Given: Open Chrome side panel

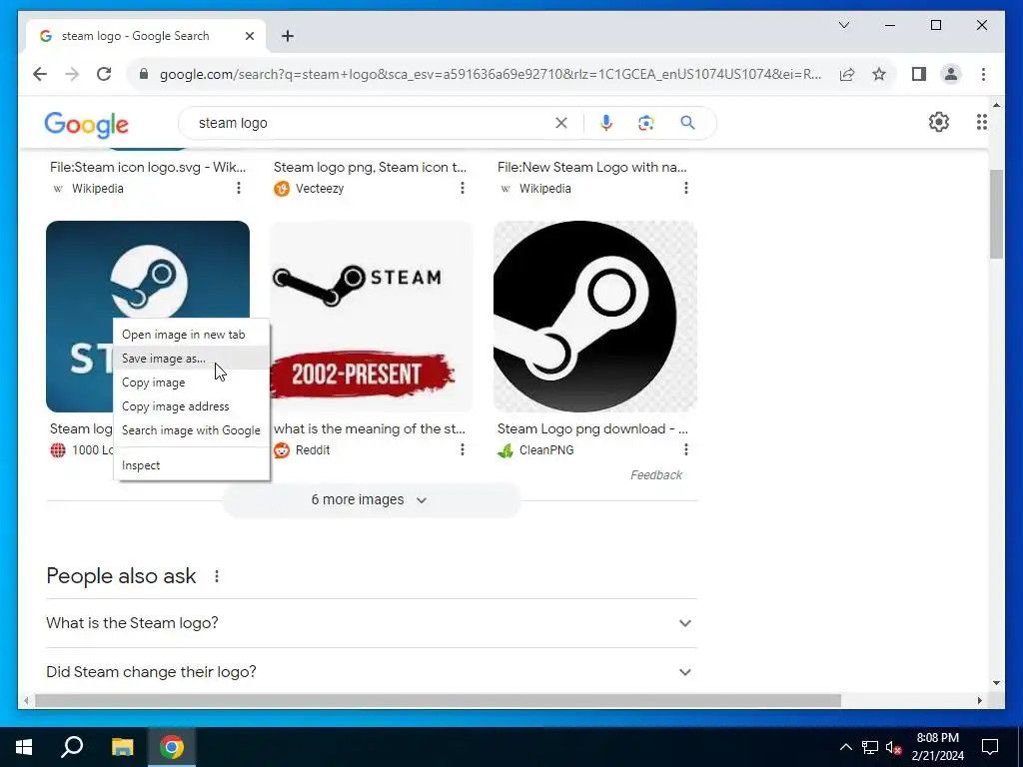Looking at the screenshot, I should (x=919, y=74).
